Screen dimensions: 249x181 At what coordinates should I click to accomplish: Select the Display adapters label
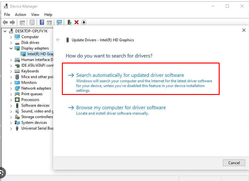coord(35,48)
